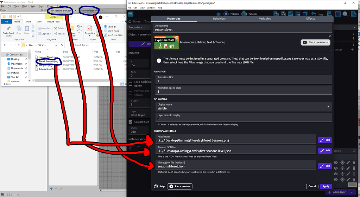Open the Share tab in Explorer ribbon
Viewport: 360px width, 197px height.
(29, 21)
